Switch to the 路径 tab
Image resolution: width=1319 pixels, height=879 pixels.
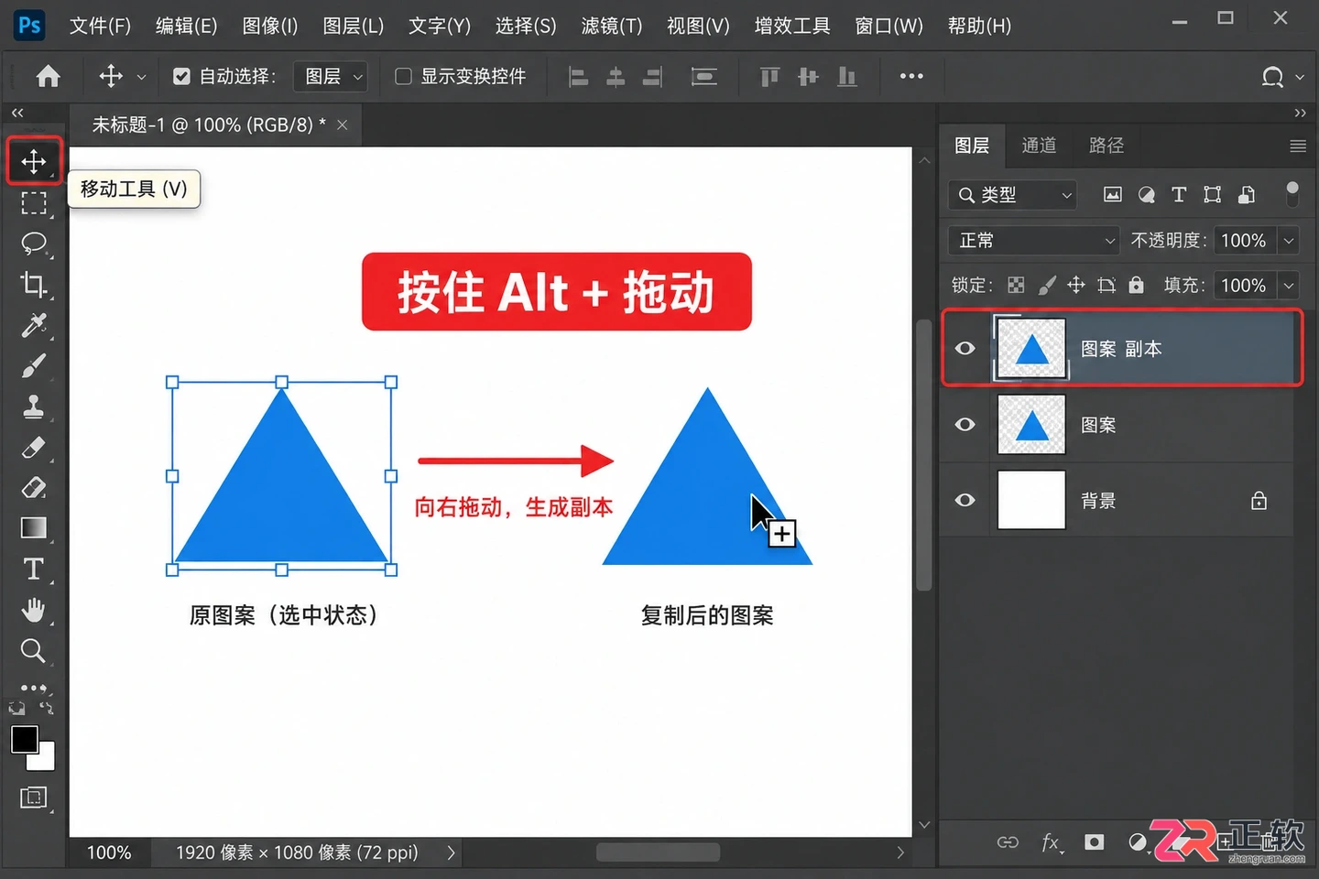(x=1106, y=146)
